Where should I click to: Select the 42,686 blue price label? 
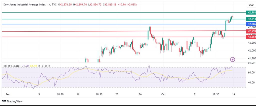[251, 24]
